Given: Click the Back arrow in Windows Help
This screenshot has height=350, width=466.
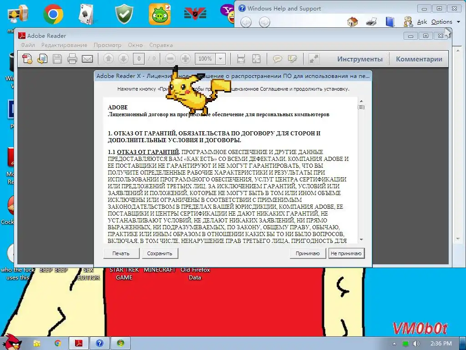Looking at the screenshot, I should [x=246, y=22].
